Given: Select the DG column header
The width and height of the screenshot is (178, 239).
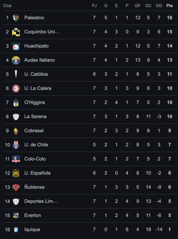Looking at the screenshot, I should tap(159, 6).
